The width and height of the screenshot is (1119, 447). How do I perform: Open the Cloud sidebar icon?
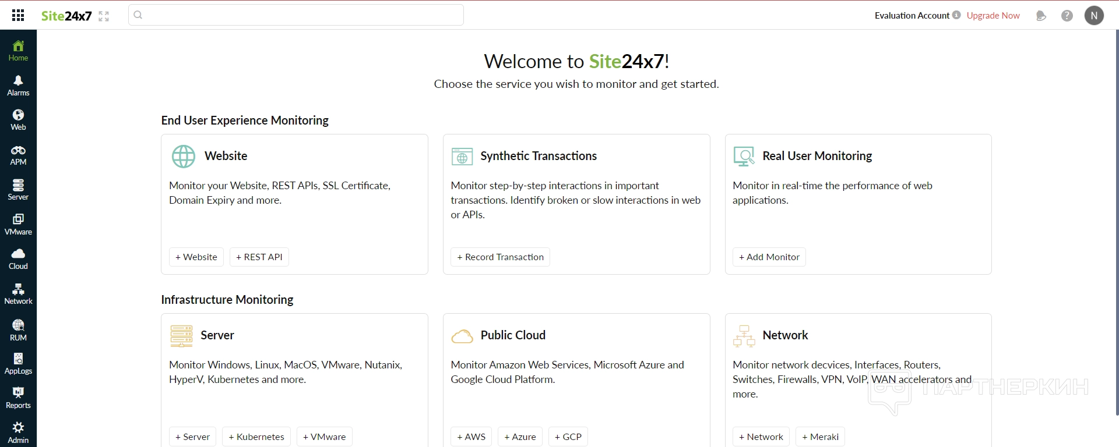pos(18,259)
